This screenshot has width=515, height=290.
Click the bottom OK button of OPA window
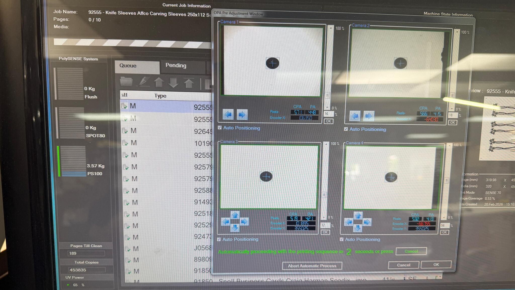click(436, 265)
